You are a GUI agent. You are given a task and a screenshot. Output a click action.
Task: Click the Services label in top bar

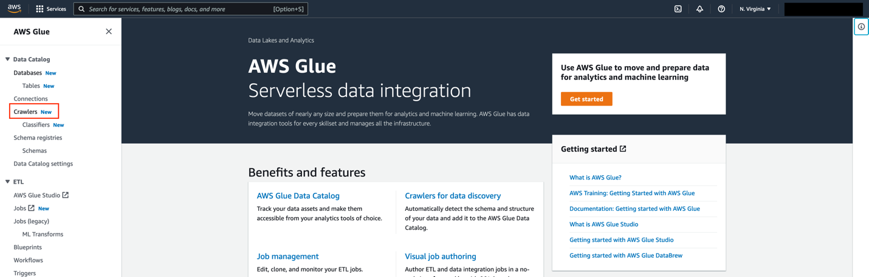point(57,9)
